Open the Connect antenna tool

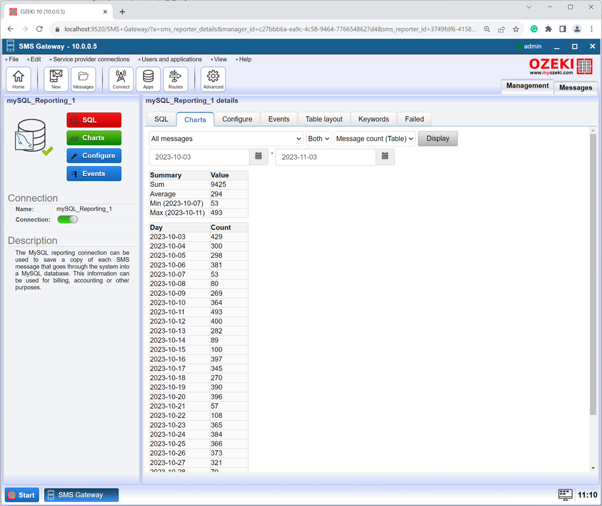(x=121, y=79)
